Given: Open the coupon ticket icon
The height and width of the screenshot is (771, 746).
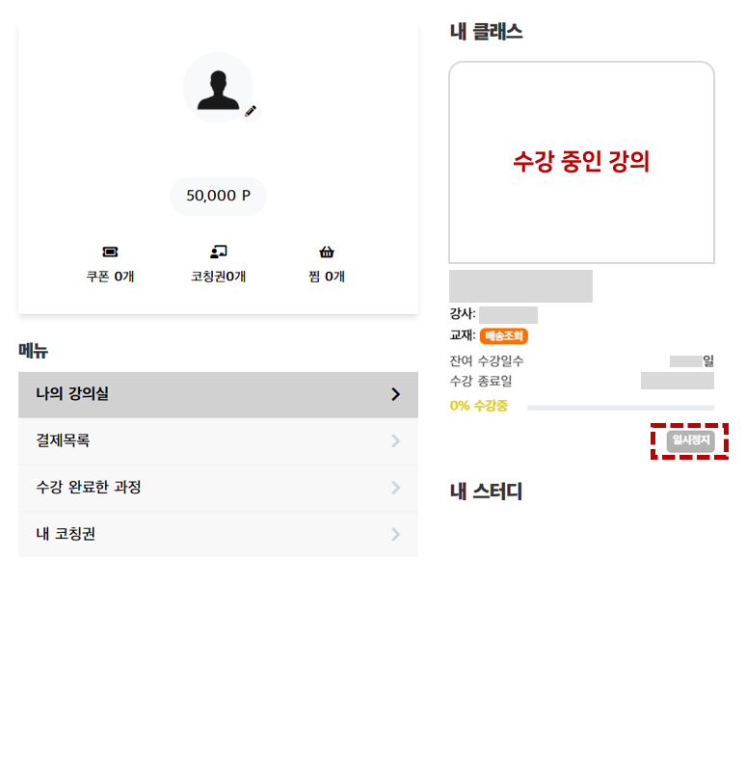Looking at the screenshot, I should (x=110, y=252).
